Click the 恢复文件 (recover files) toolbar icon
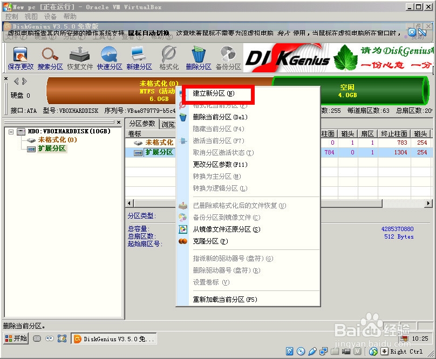Viewport: 436px width, 359px height. (x=80, y=58)
